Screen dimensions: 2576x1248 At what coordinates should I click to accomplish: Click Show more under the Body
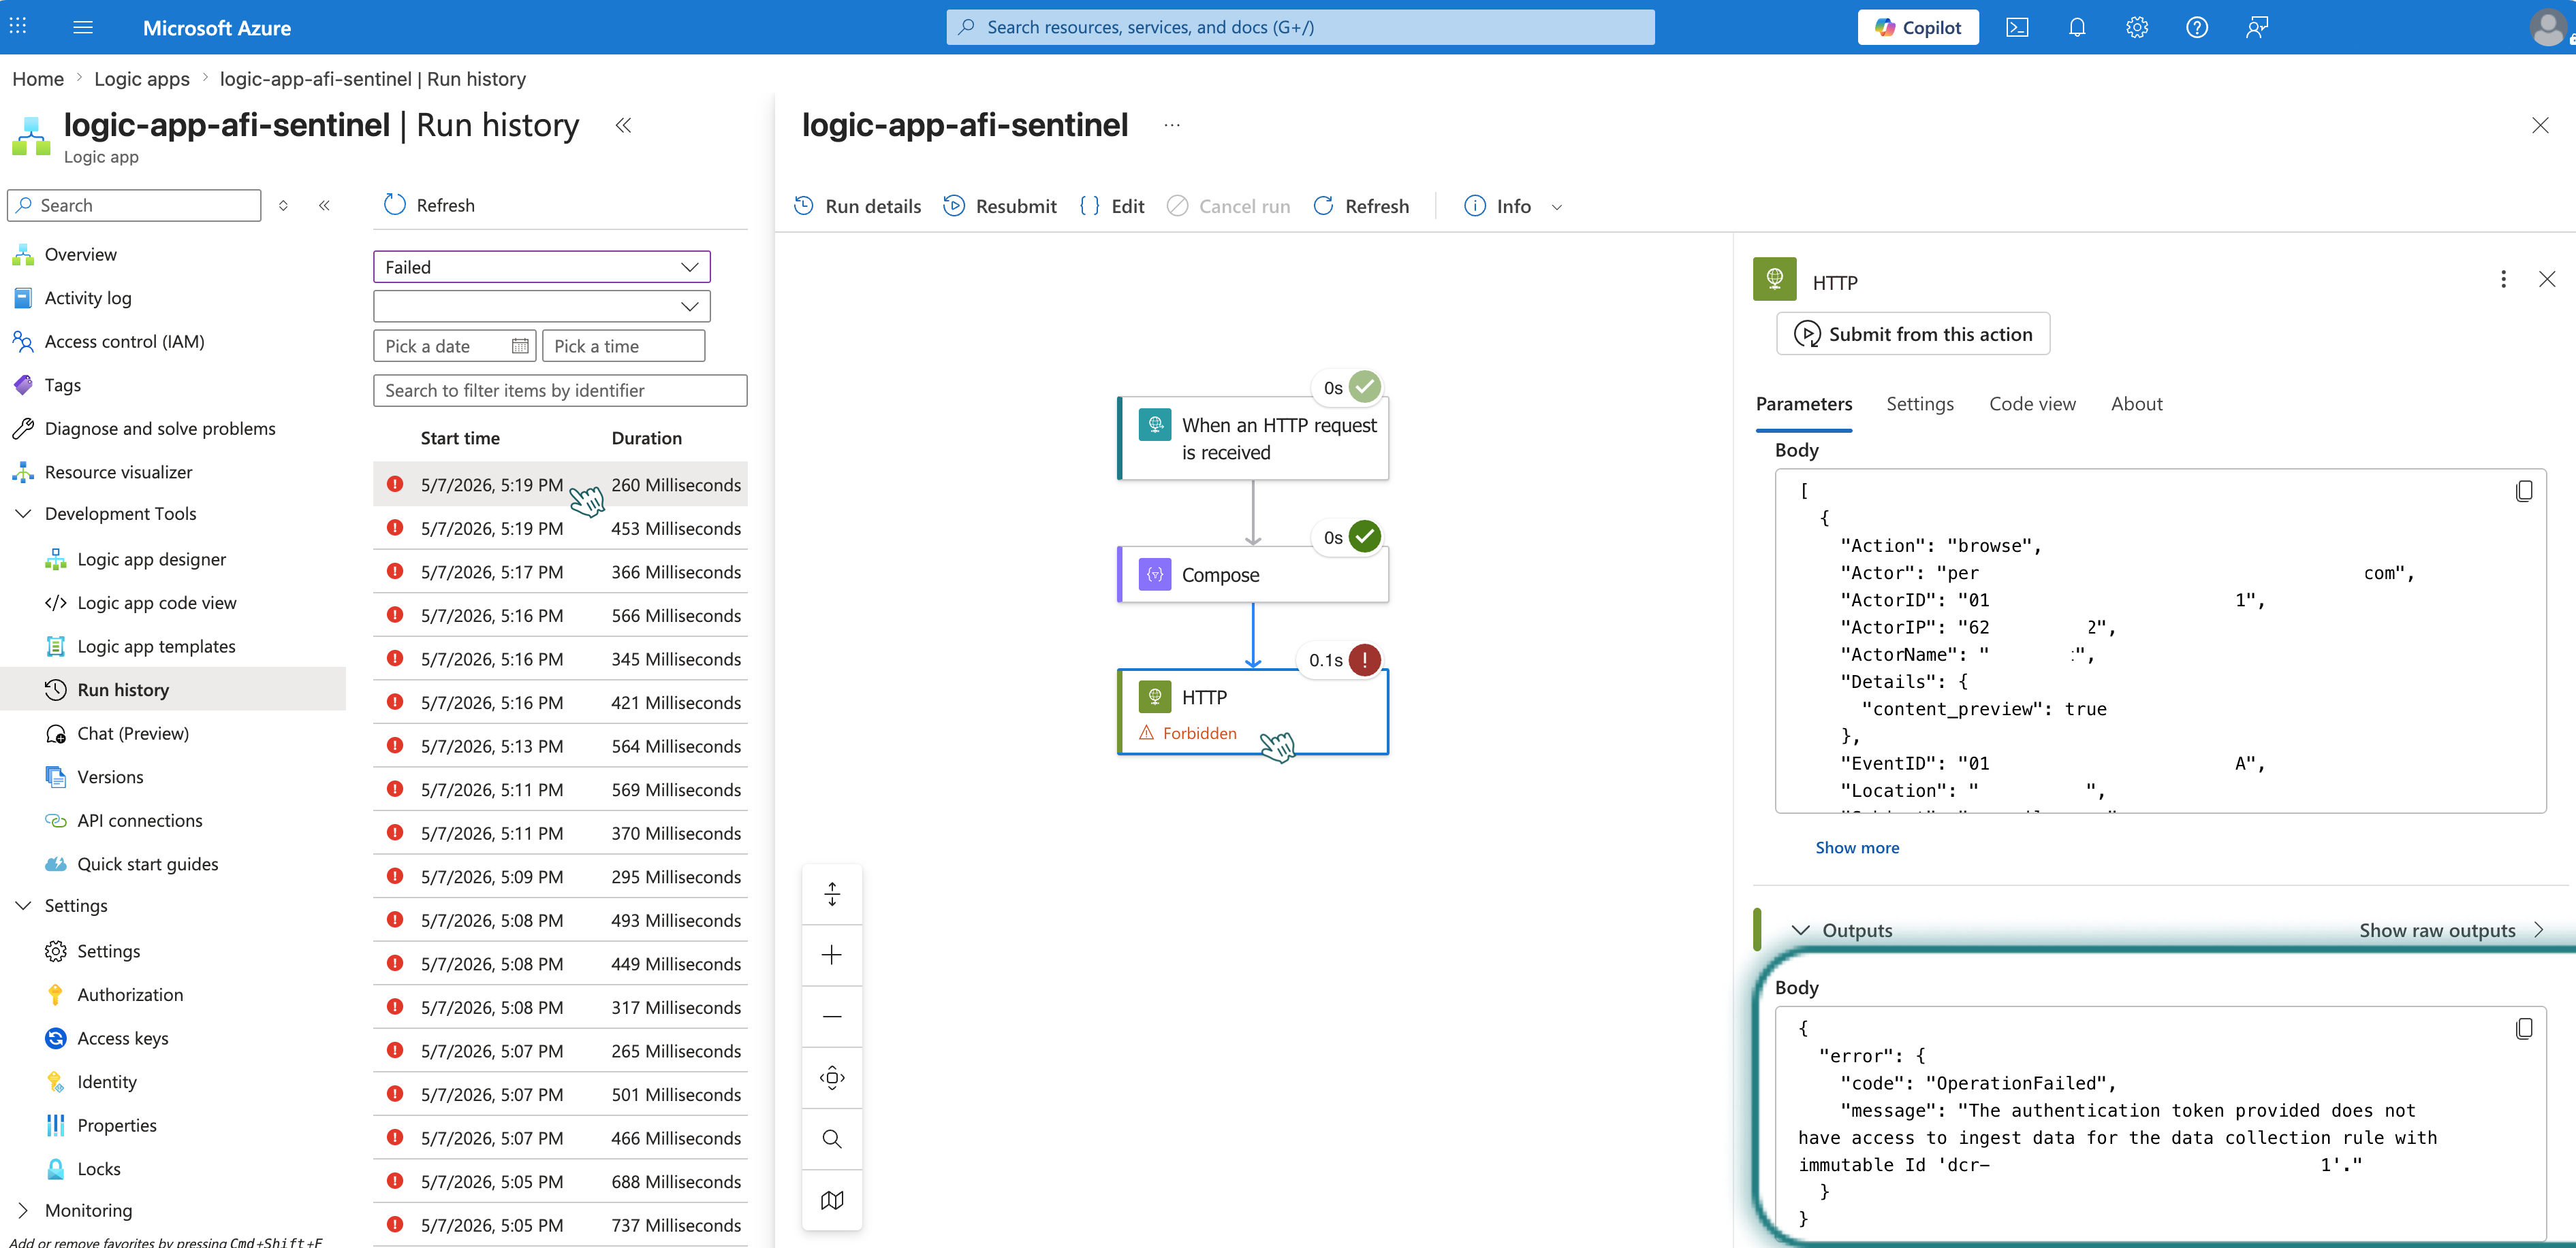(x=1857, y=847)
